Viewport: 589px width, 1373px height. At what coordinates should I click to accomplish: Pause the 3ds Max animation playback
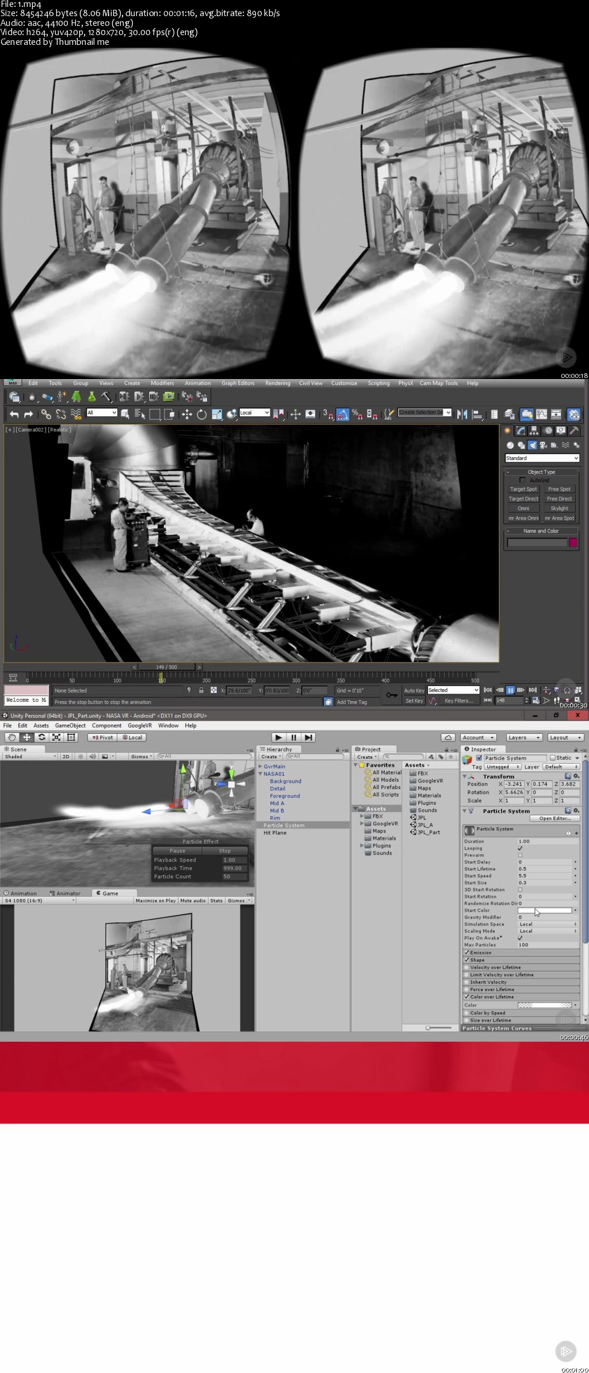pyautogui.click(x=510, y=690)
